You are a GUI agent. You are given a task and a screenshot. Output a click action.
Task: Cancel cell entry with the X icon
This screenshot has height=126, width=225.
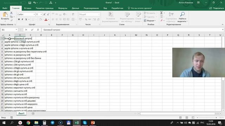26,30
